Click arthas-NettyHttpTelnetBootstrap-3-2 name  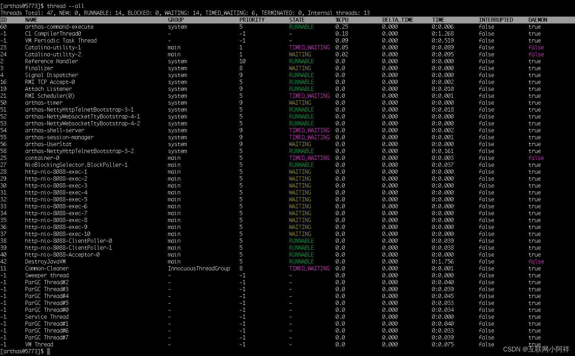pyautogui.click(x=79, y=151)
